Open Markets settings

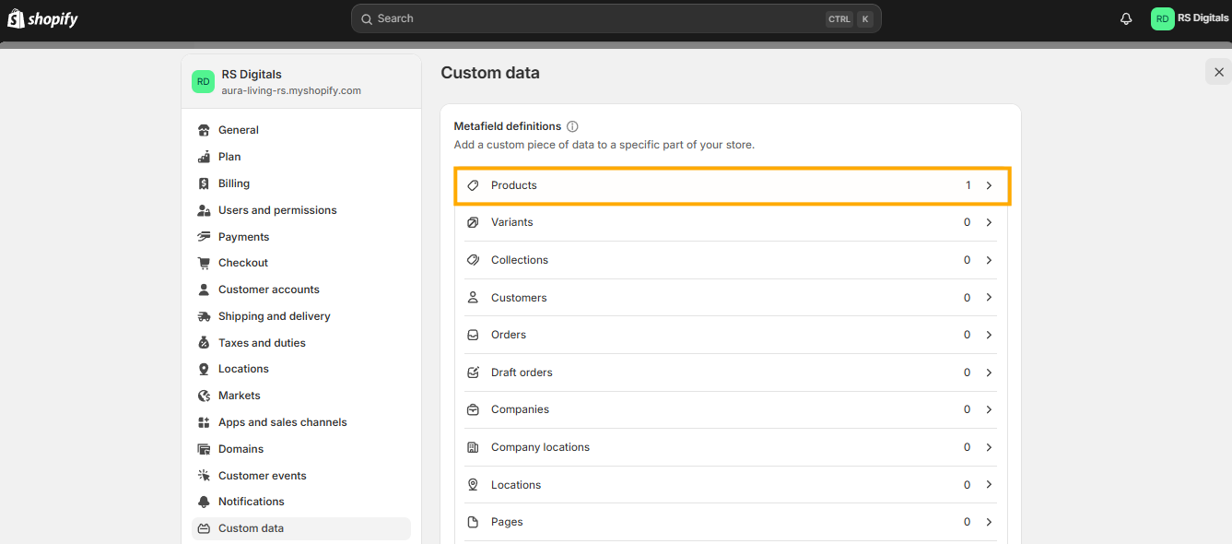(301, 396)
